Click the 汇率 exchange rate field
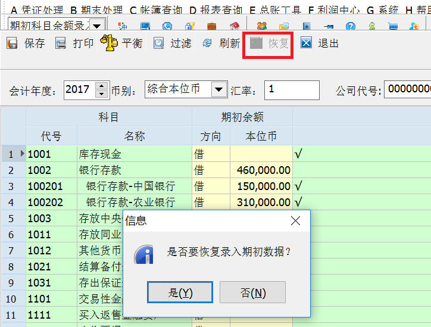Image resolution: width=431 pixels, height=327 pixels. tap(292, 90)
